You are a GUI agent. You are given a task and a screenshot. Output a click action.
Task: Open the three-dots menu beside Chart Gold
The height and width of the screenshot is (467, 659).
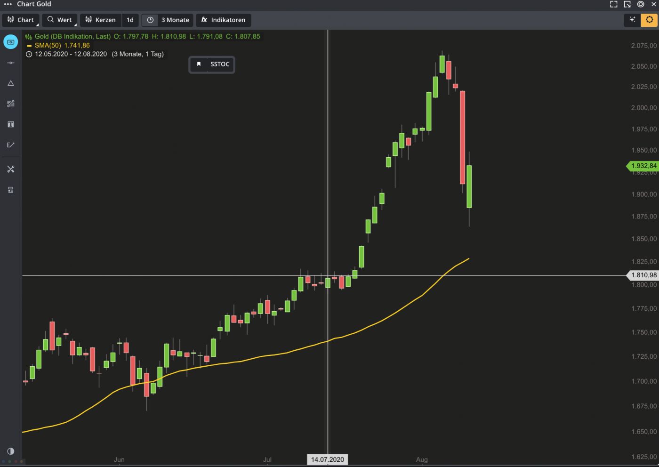8,4
